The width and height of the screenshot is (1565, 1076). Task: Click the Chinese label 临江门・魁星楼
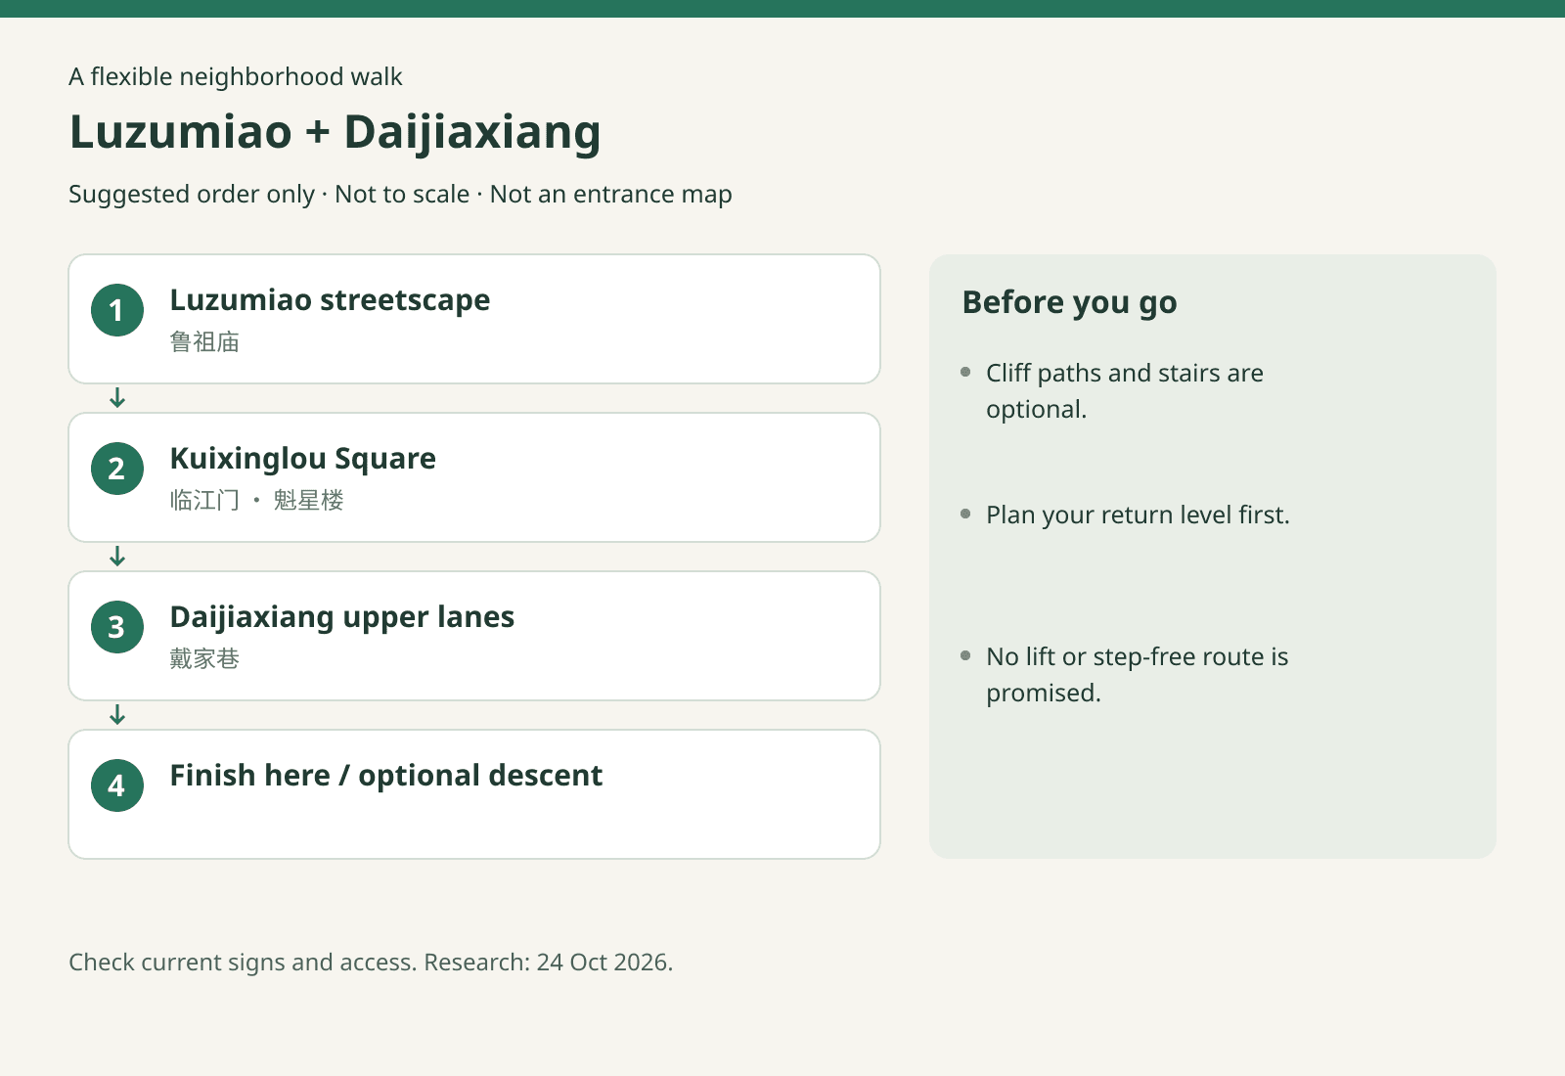click(256, 500)
